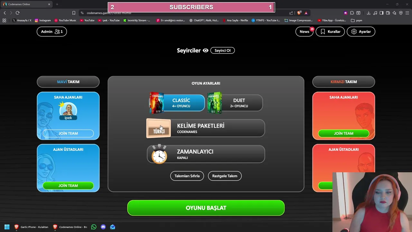The height and width of the screenshot is (232, 412).
Task: Open the ZAMANLAYICI timer setting
Action: pos(206,154)
